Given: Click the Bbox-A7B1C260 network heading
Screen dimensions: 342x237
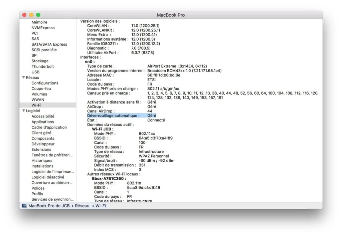Looking at the screenshot, I should pyautogui.click(x=109, y=178).
